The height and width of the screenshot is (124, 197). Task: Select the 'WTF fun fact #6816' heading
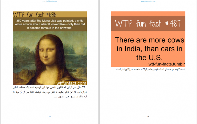(x=35, y=15)
